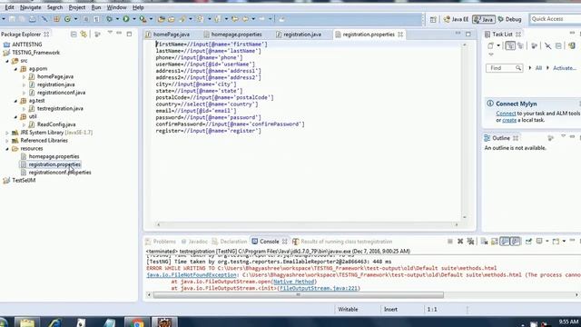
Task: Click the Print icon in the toolbar
Action: 33,19
